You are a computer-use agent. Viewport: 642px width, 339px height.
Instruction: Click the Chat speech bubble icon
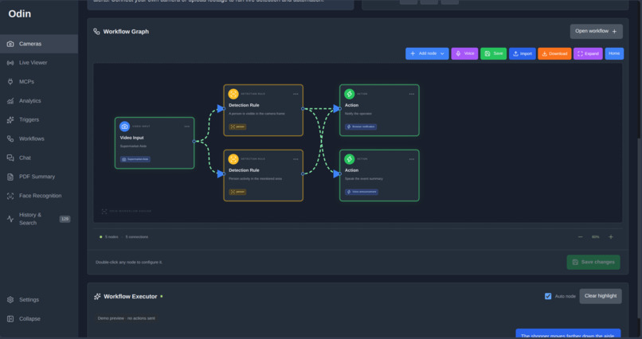click(x=10, y=158)
